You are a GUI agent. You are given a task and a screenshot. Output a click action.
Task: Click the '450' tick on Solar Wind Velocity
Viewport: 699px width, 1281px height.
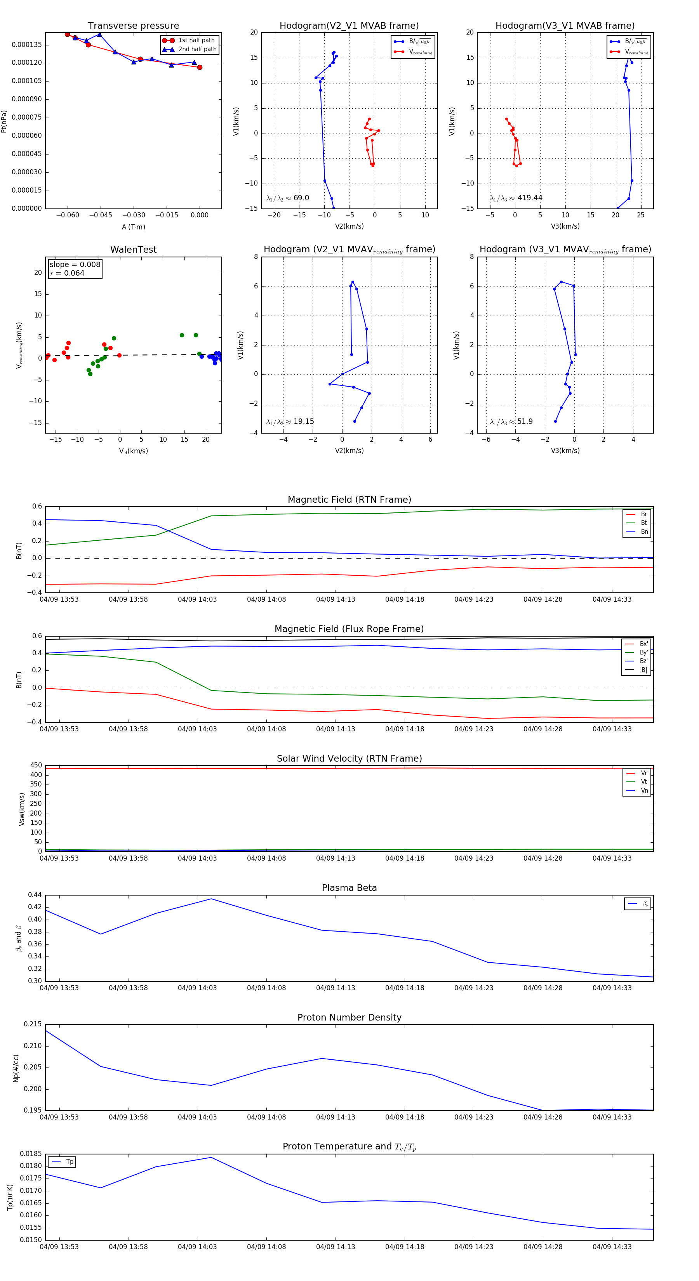coord(37,765)
